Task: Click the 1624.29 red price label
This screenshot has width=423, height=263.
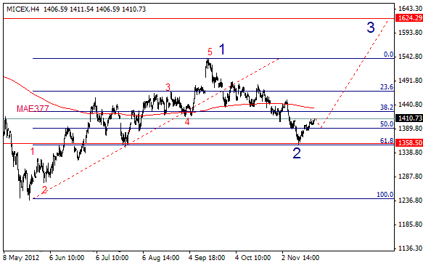Action: (x=408, y=18)
